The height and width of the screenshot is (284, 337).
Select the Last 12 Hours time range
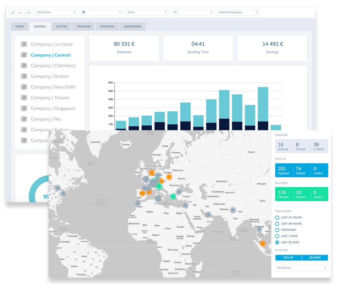[x=277, y=217]
